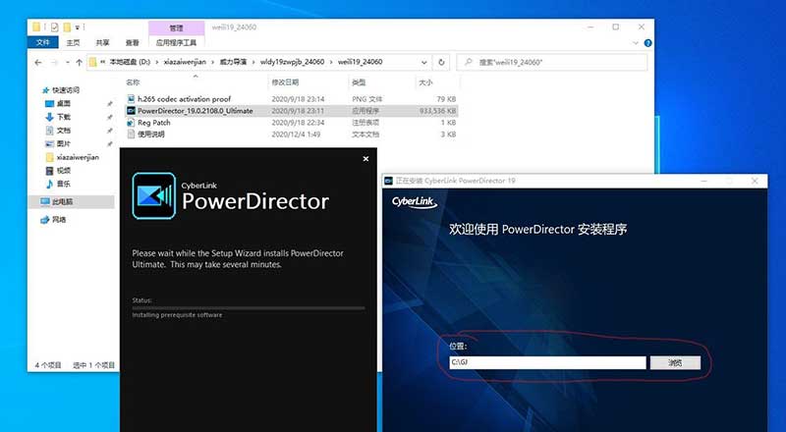
Task: Switch to the 主页 ribbon tab
Action: [x=73, y=42]
